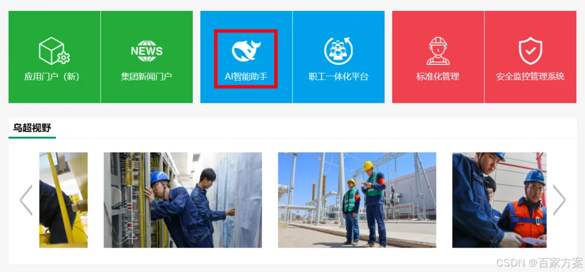This screenshot has width=585, height=272.
Task: Open the photo of workers at the wiring cabinet
Action: coord(183,200)
